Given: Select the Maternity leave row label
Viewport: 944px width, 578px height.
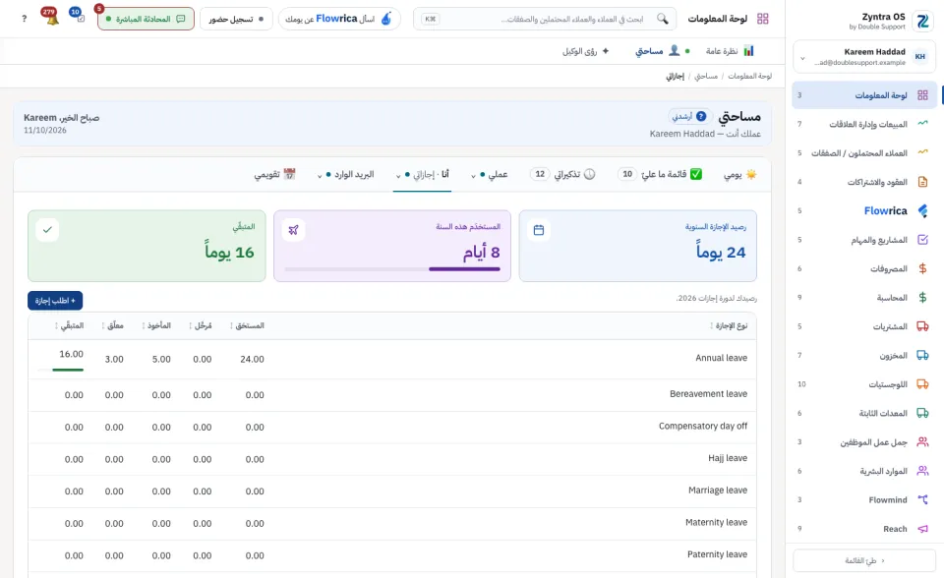Looking at the screenshot, I should click(717, 523).
